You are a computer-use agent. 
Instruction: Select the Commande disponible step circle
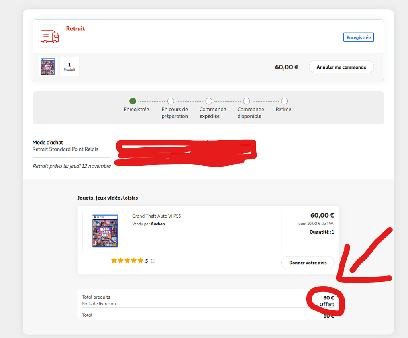(247, 101)
